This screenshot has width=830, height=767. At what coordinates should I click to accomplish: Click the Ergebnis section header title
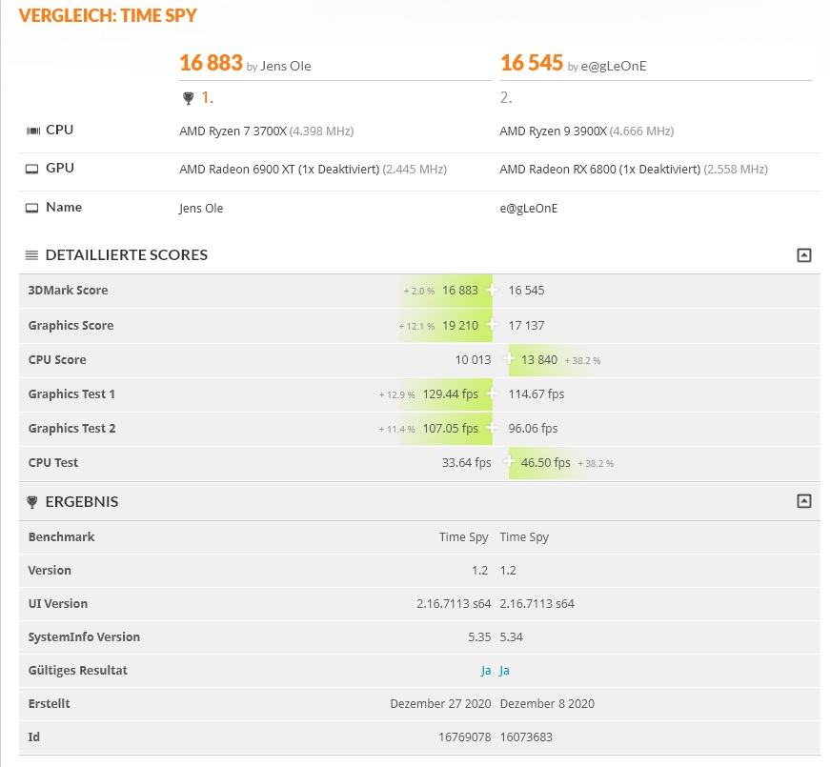82,502
